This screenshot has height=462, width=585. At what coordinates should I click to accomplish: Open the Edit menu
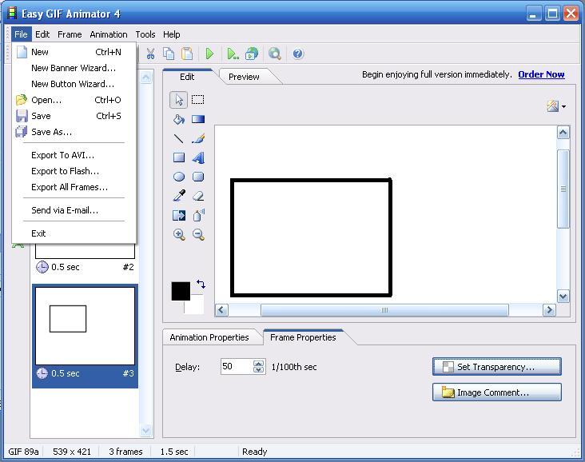[x=42, y=34]
